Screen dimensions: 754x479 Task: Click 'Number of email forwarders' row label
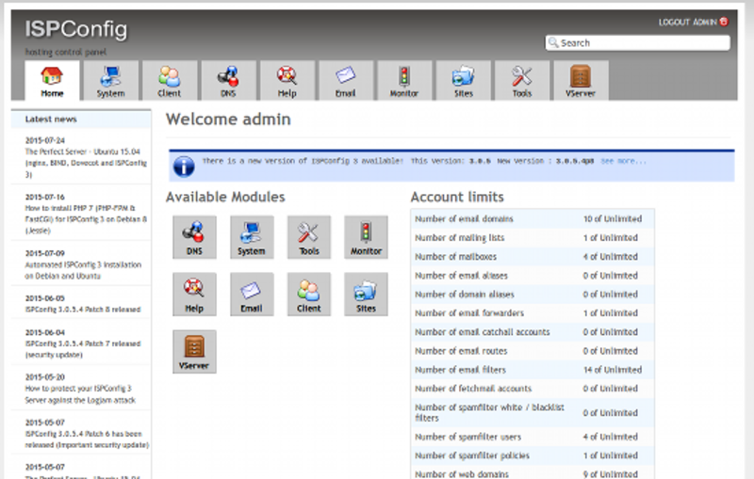tap(469, 313)
